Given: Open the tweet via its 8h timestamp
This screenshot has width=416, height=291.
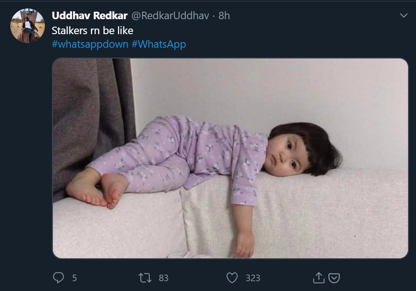Looking at the screenshot, I should pyautogui.click(x=224, y=16).
